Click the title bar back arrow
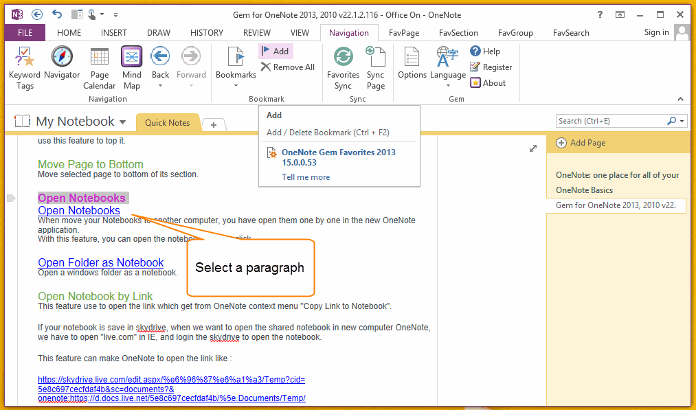This screenshot has height=410, width=696. 37,14
